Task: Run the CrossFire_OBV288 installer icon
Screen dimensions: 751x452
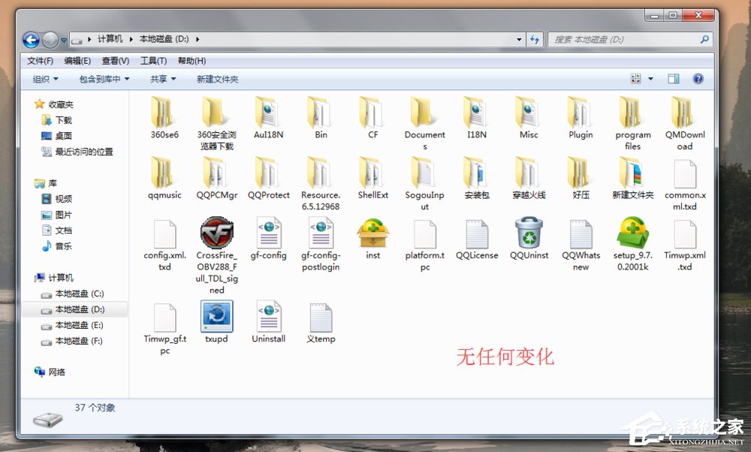Action: (216, 233)
